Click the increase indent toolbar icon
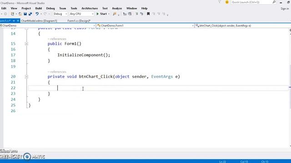The image size is (291, 163). tap(130, 14)
